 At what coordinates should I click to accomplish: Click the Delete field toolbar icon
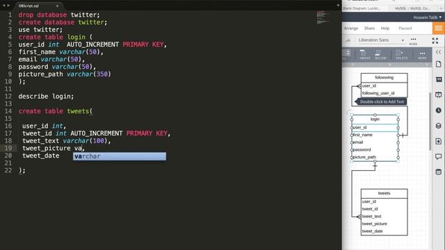[x=401, y=54]
